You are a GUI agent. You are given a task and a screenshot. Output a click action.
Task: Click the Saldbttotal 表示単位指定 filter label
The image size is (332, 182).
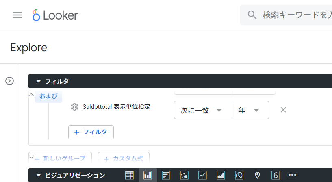116,107
